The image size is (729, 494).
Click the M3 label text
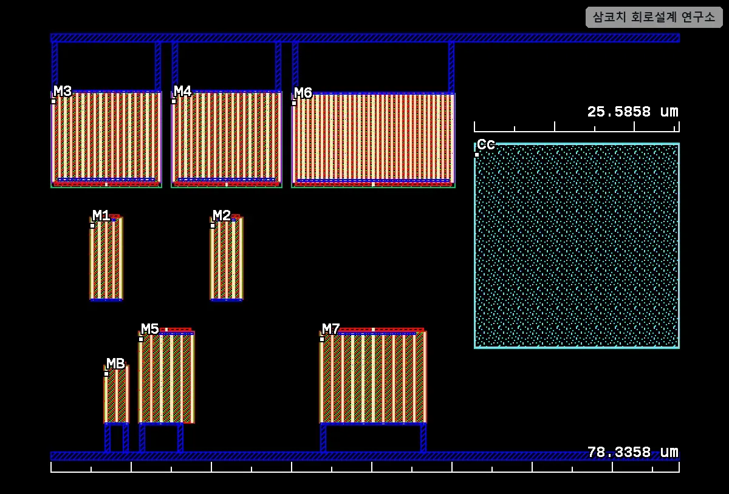click(63, 92)
